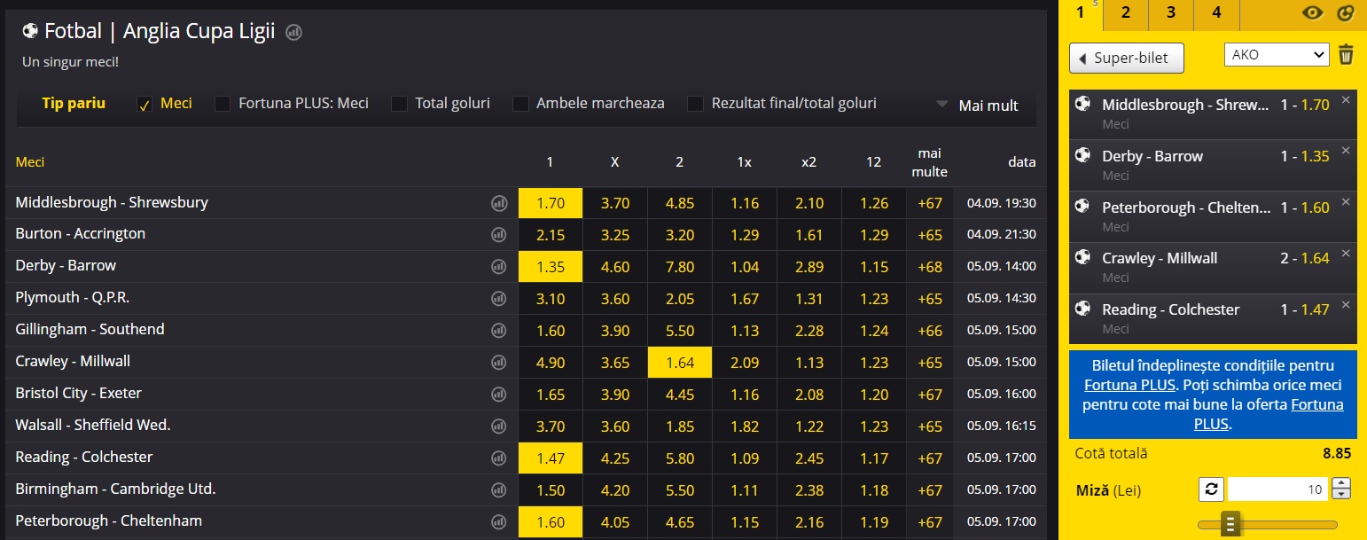Click the chain-link icon in betslip header
The width and height of the screenshot is (1367, 540).
click(1346, 12)
